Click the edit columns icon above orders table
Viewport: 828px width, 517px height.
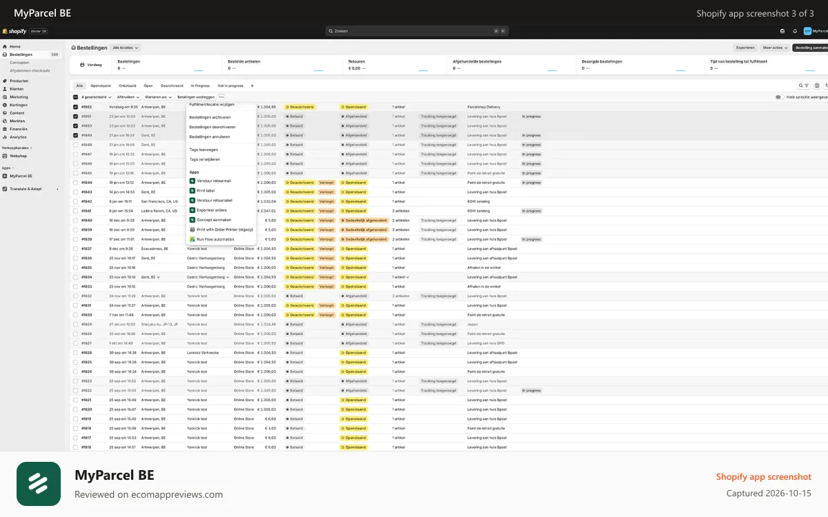pos(817,85)
